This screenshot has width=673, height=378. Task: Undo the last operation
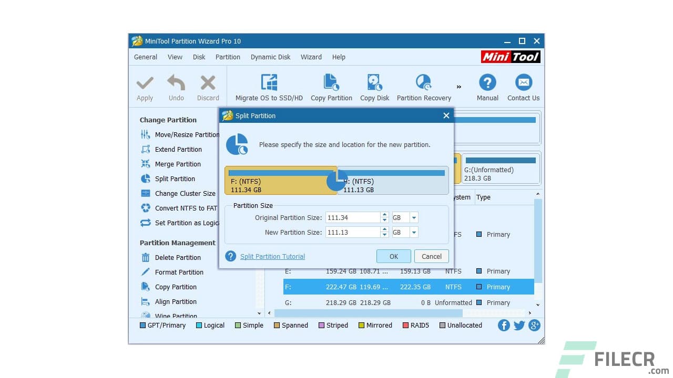(x=176, y=87)
